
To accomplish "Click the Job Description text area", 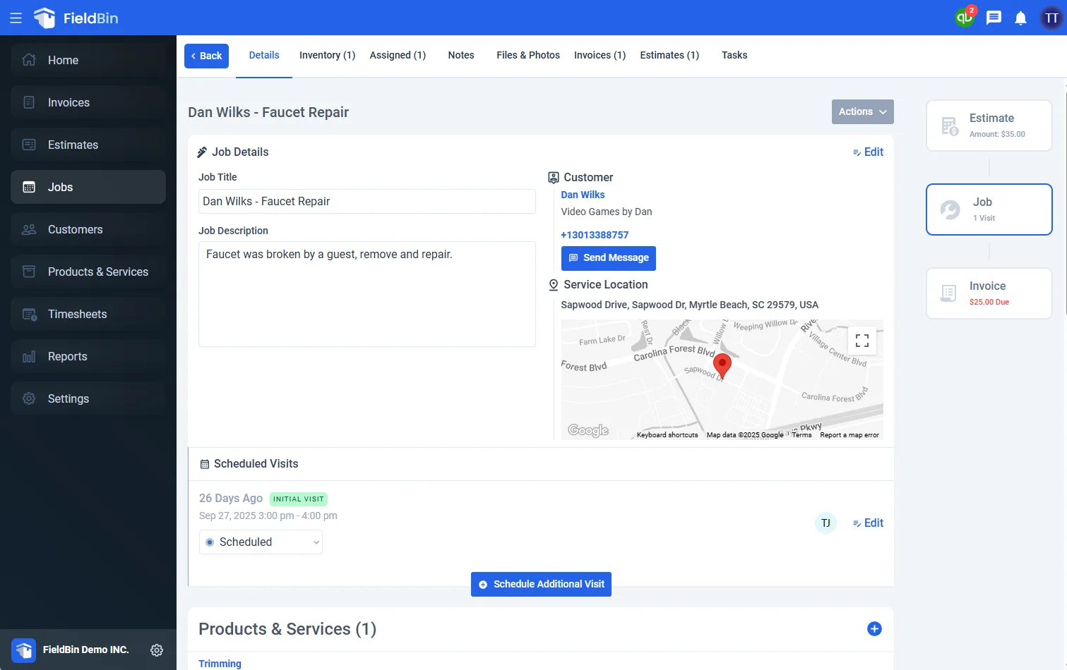I will 367,294.
